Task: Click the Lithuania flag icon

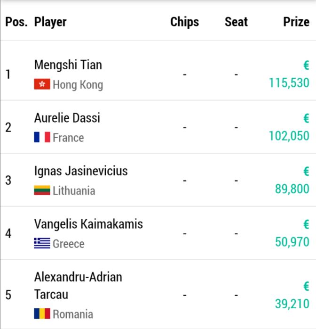Action: coord(42,190)
